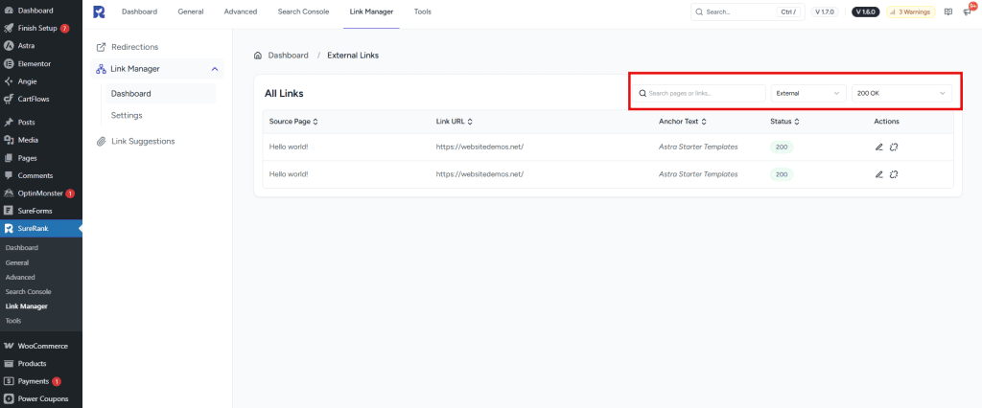
Task: Switch to the General top tab
Action: pyautogui.click(x=191, y=11)
